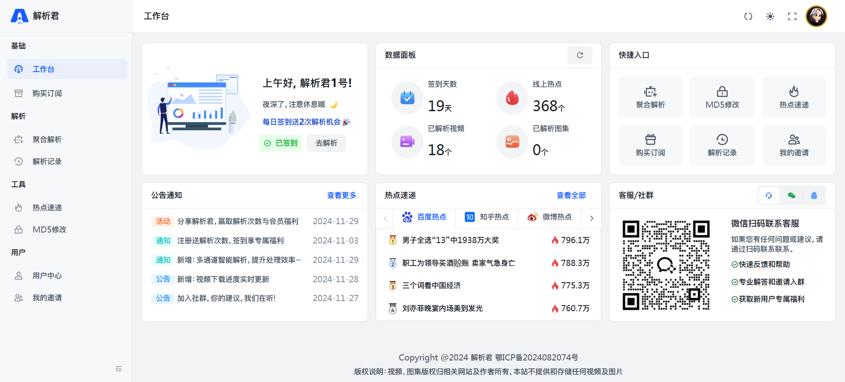
Task: Enter fullscreen mode via top bar icon
Action: click(x=792, y=16)
